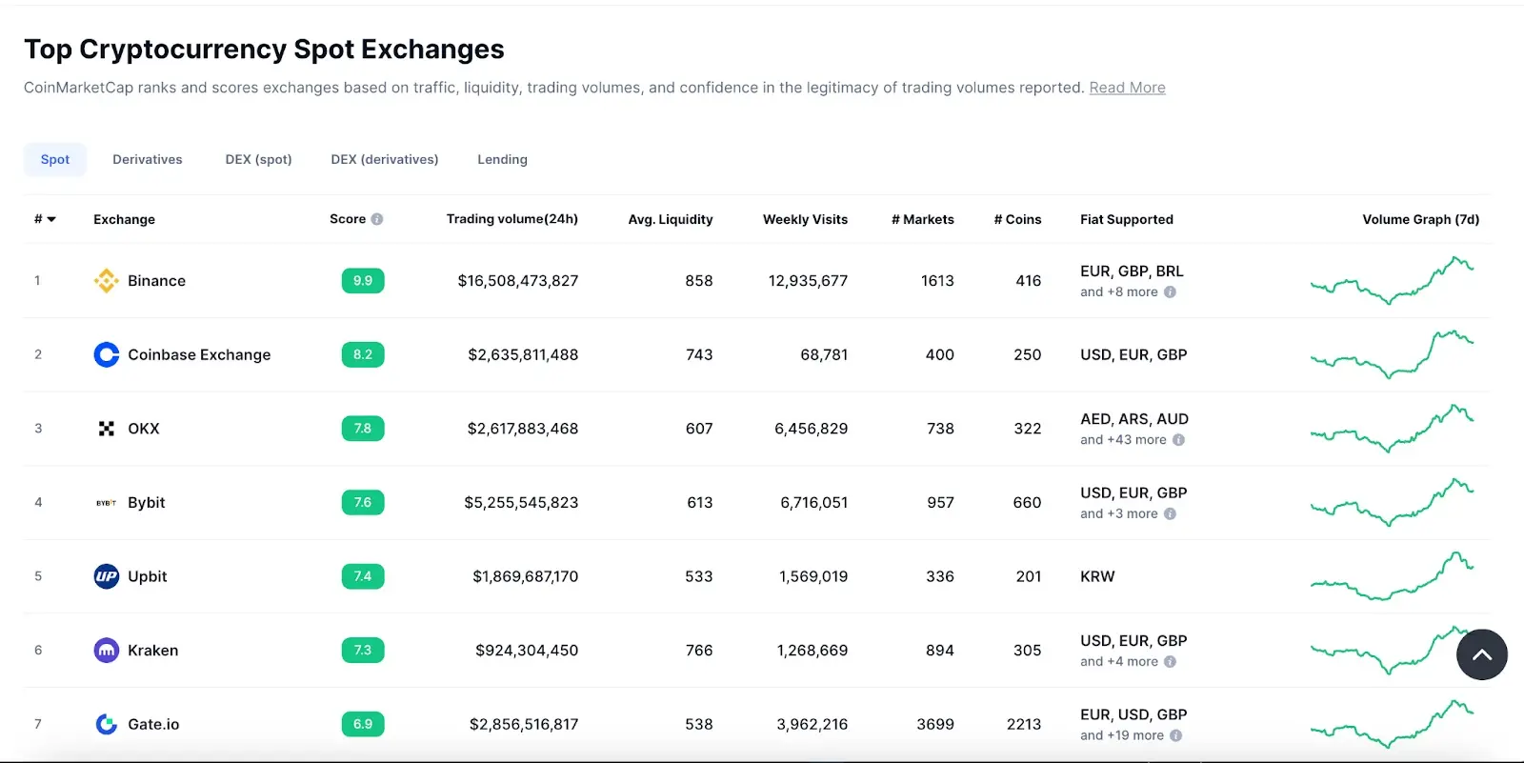Click Binance trading volume $16,508,473,827
Screen dimensions: 1524x763
coord(518,281)
